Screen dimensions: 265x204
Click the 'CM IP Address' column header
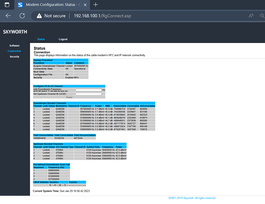(41, 182)
